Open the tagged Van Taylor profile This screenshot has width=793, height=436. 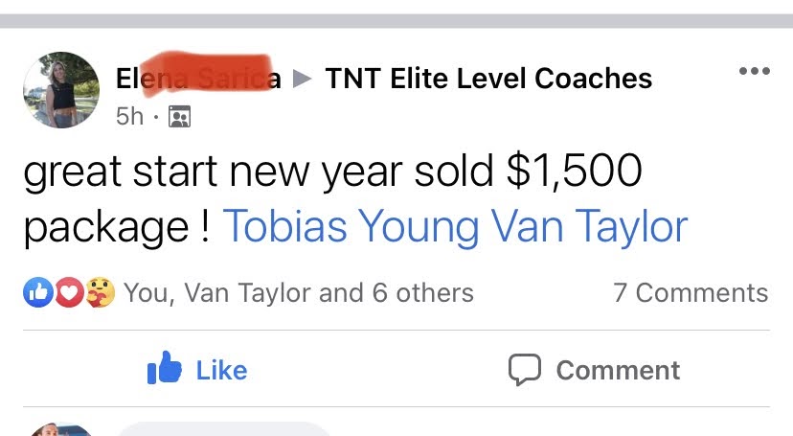(x=589, y=226)
